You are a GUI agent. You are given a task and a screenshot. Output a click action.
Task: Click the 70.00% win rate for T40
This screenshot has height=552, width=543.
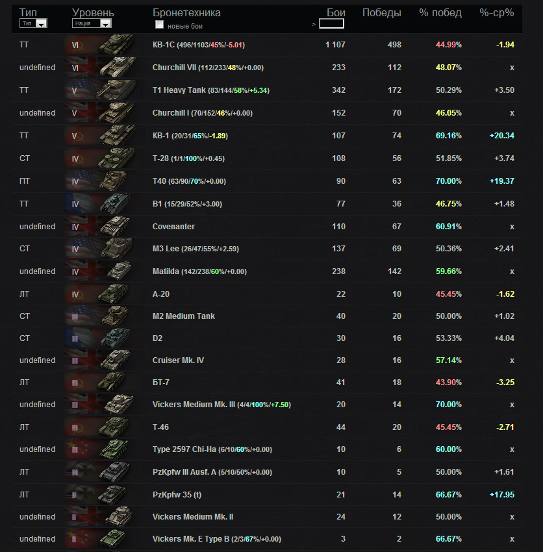[x=448, y=181]
